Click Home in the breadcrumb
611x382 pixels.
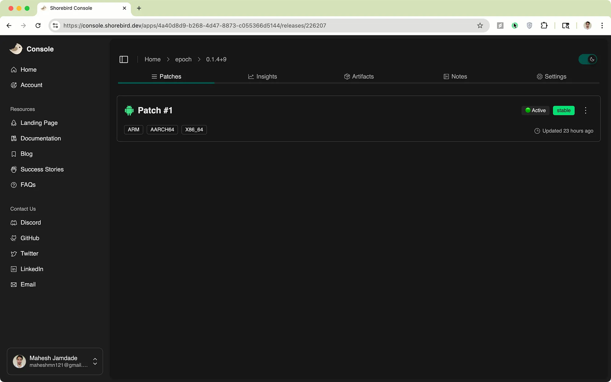(x=152, y=59)
